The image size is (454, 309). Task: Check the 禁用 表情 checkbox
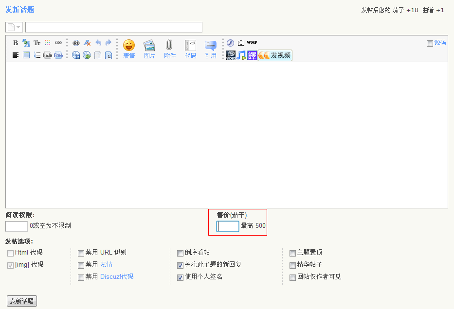[x=81, y=265]
